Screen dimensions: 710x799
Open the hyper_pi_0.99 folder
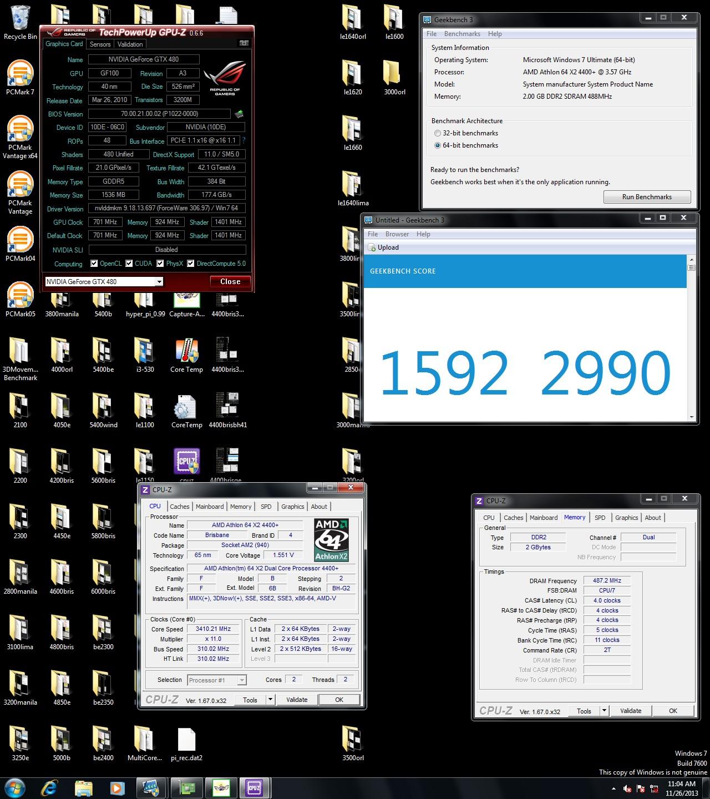pyautogui.click(x=145, y=305)
